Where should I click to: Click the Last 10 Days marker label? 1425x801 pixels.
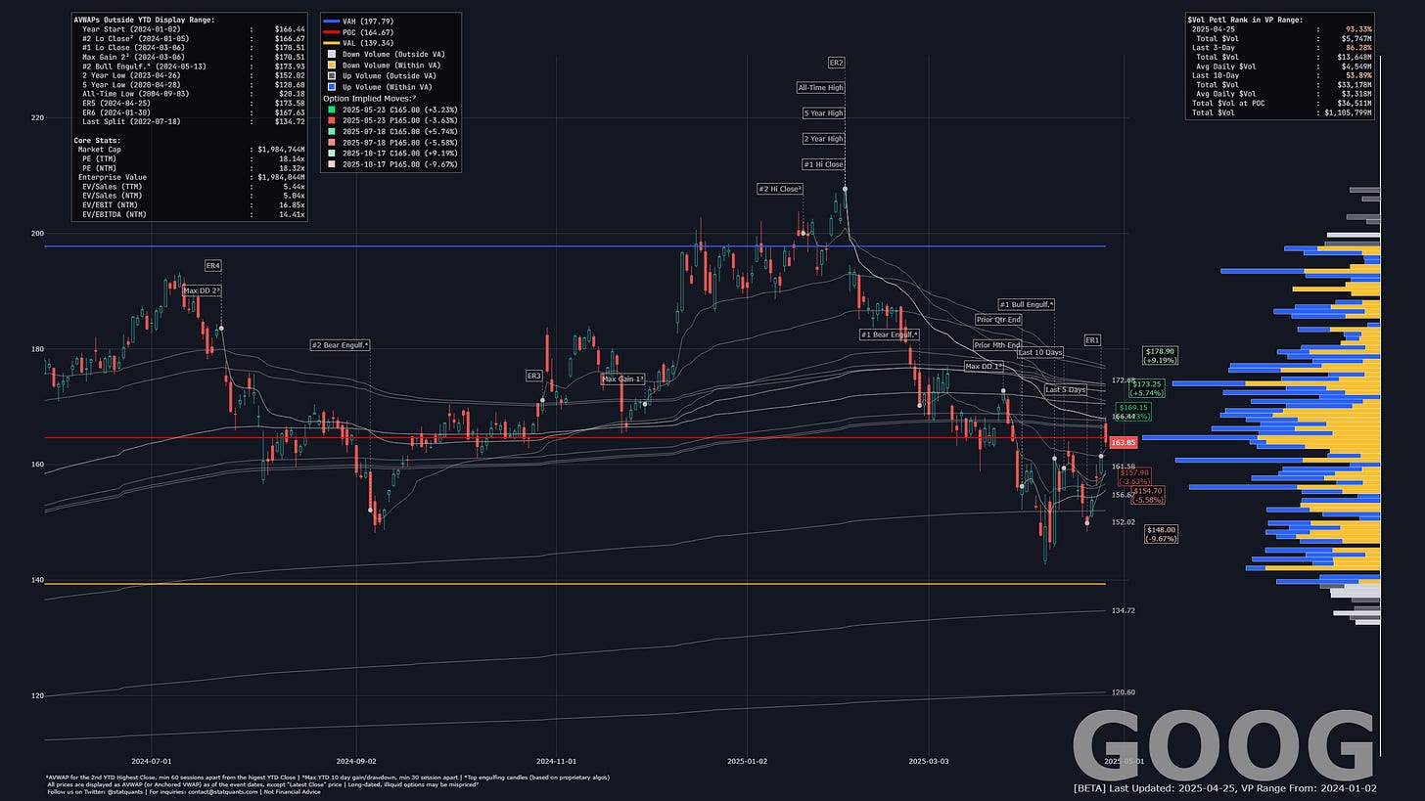(x=1040, y=352)
